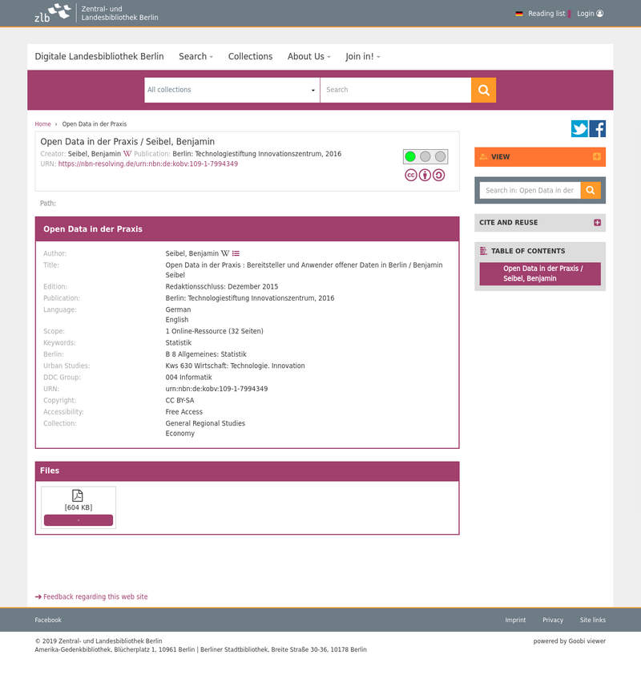Open the Privacy footer link
This screenshot has height=675, width=641.
(553, 620)
